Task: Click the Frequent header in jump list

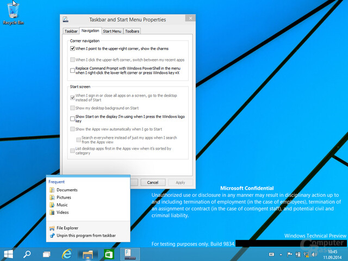Action: tap(57, 182)
